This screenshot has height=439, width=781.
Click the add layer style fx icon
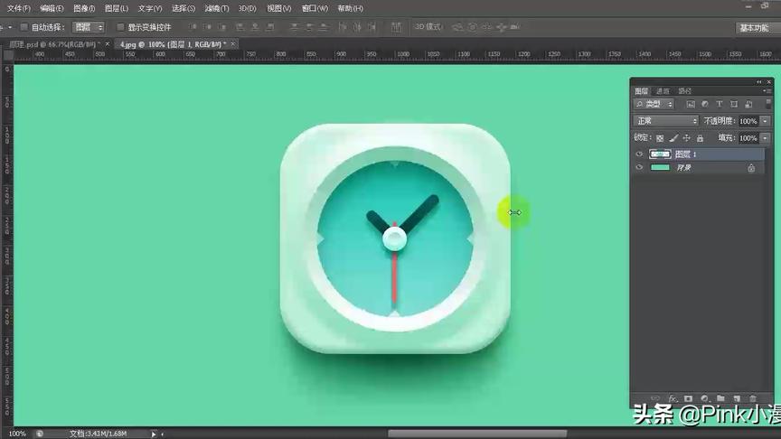(673, 398)
